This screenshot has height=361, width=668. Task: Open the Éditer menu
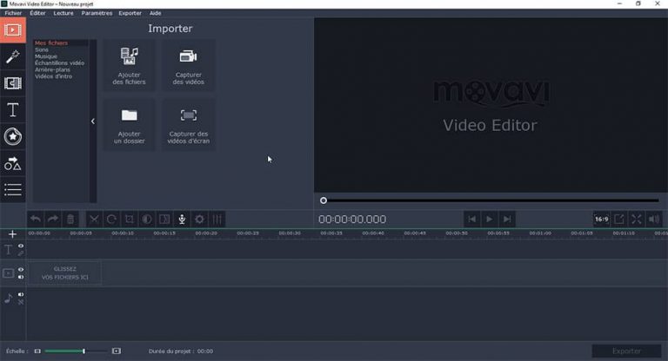tap(37, 13)
